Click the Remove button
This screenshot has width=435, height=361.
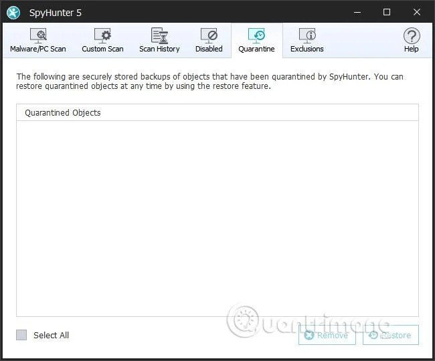[327, 335]
